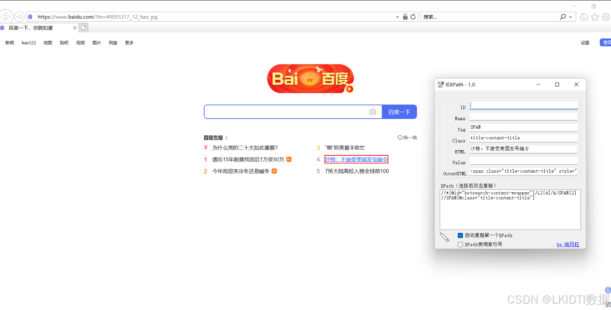
Task: Click the magnifier icon in search box
Action: coord(563,17)
